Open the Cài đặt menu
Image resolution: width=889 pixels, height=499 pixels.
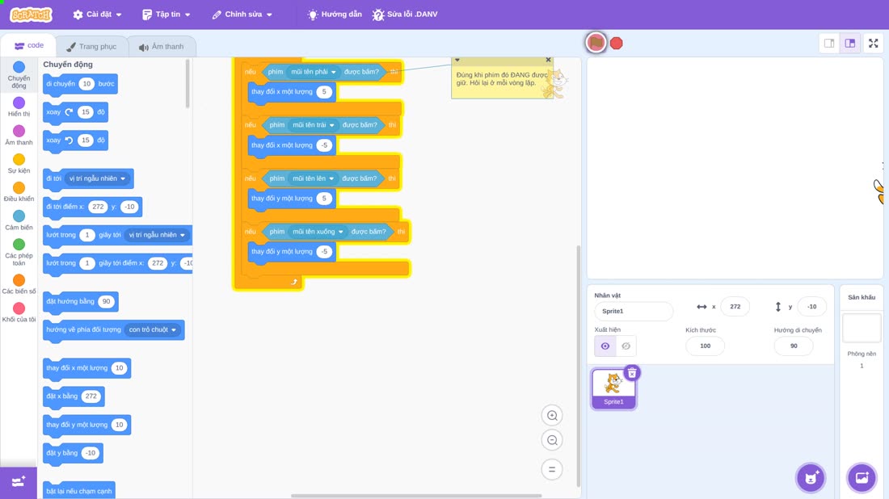98,15
